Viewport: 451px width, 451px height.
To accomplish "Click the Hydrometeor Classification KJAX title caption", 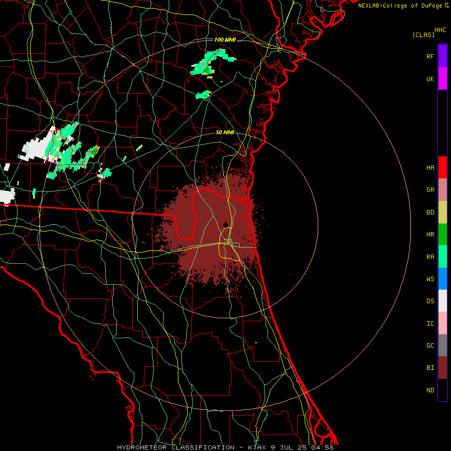I will coord(225,447).
